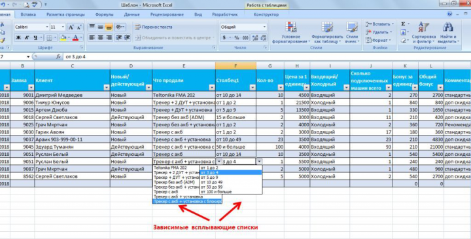Click the Перенос текста button
The image size is (471, 239).
154,27
